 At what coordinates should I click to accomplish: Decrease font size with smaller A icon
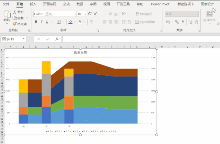pyautogui.click(x=96, y=14)
